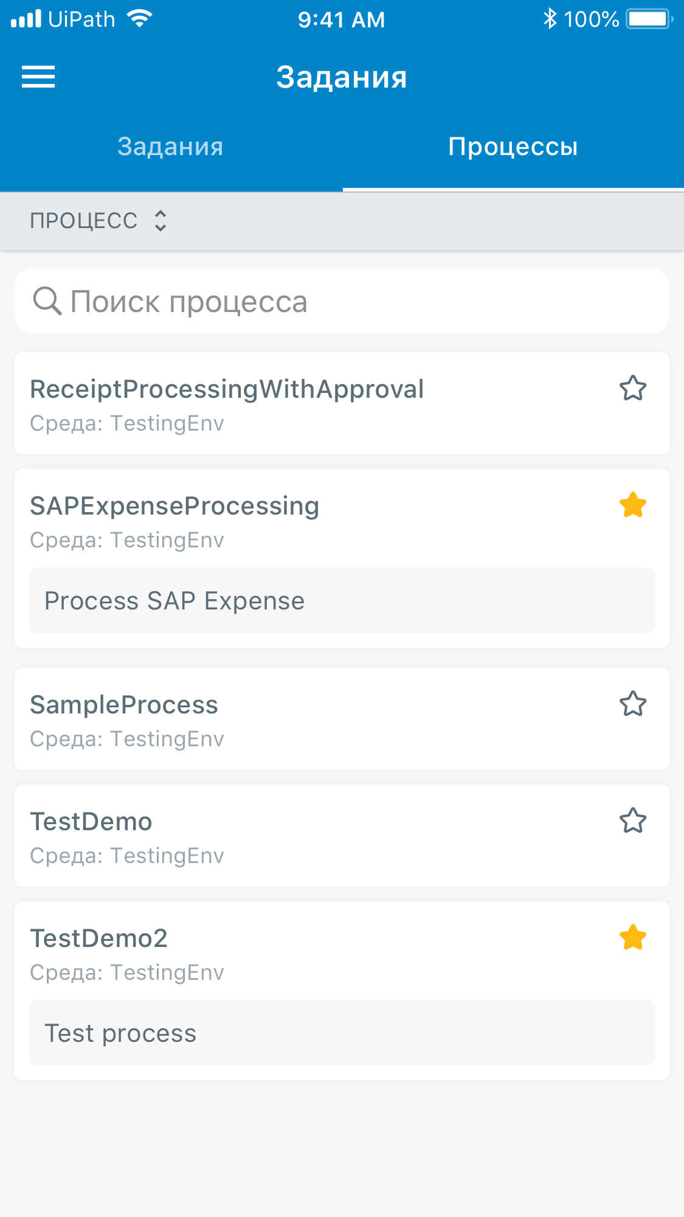Star the SampleProcess entry
684x1217 pixels.
click(x=633, y=704)
